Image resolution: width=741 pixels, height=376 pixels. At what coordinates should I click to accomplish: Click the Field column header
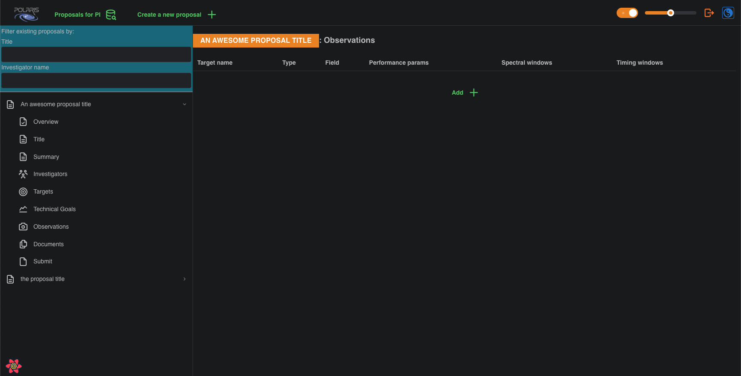pyautogui.click(x=332, y=63)
